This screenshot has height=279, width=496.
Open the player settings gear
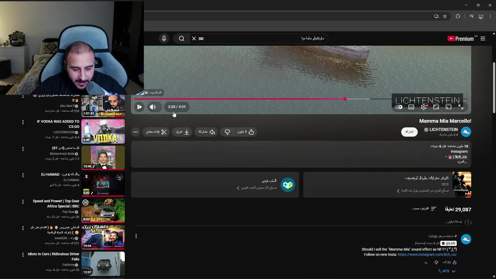(424, 107)
